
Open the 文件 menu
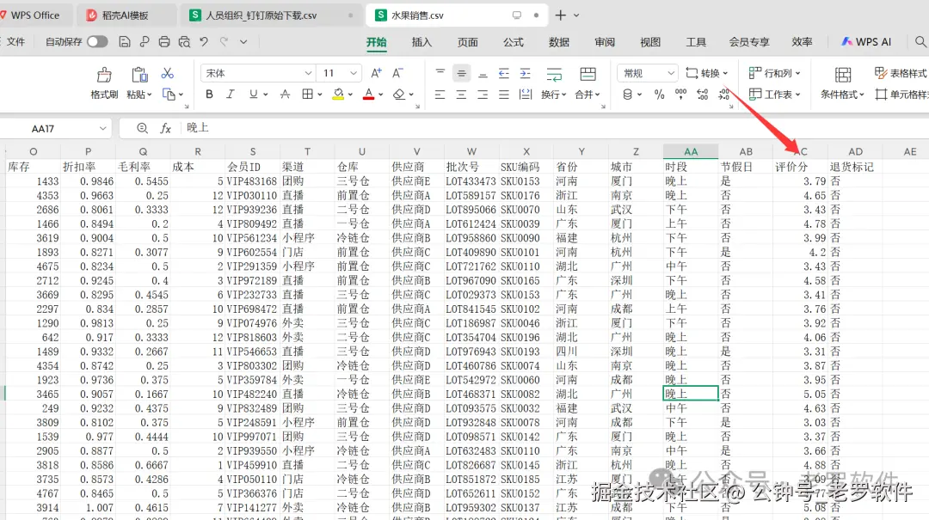(x=15, y=42)
